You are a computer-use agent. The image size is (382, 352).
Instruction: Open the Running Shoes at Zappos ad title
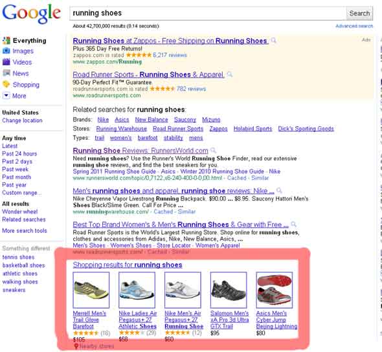click(x=170, y=41)
